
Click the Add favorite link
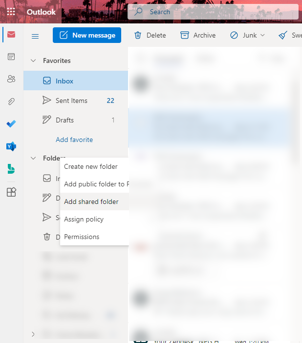point(74,140)
